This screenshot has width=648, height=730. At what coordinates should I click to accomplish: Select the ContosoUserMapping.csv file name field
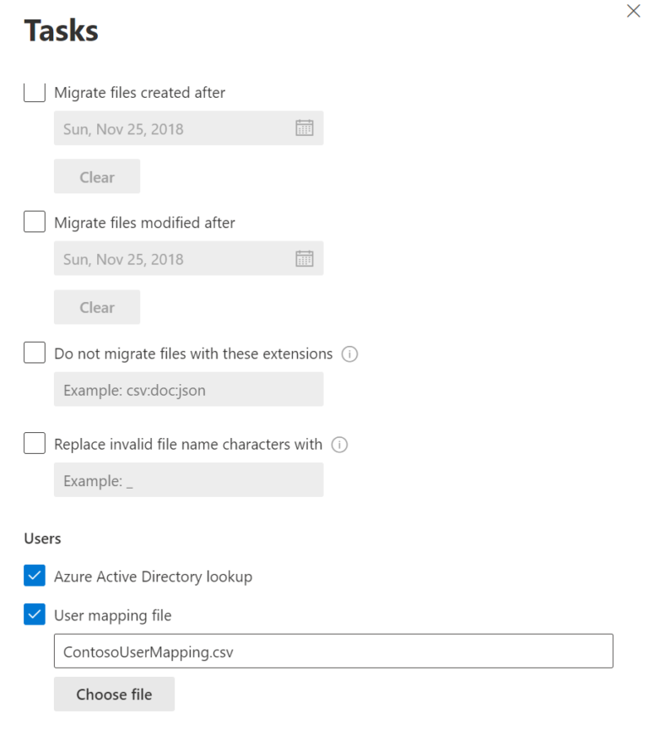333,651
